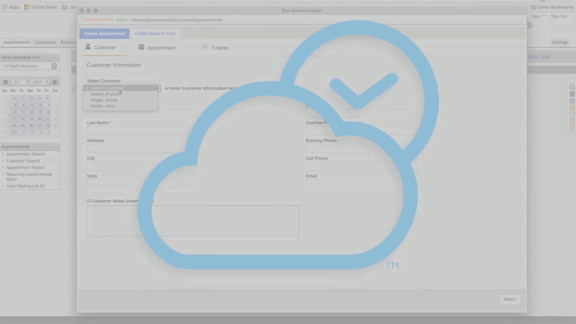Click the Last Name input field
Viewport: 576px width, 324px height.
[x=142, y=130]
